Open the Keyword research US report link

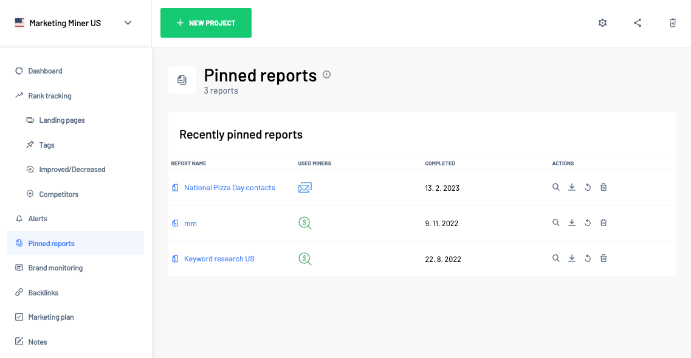click(x=219, y=258)
